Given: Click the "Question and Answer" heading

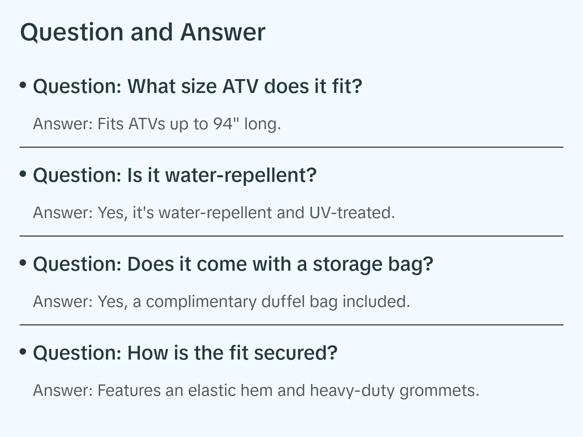Looking at the screenshot, I should (x=142, y=32).
